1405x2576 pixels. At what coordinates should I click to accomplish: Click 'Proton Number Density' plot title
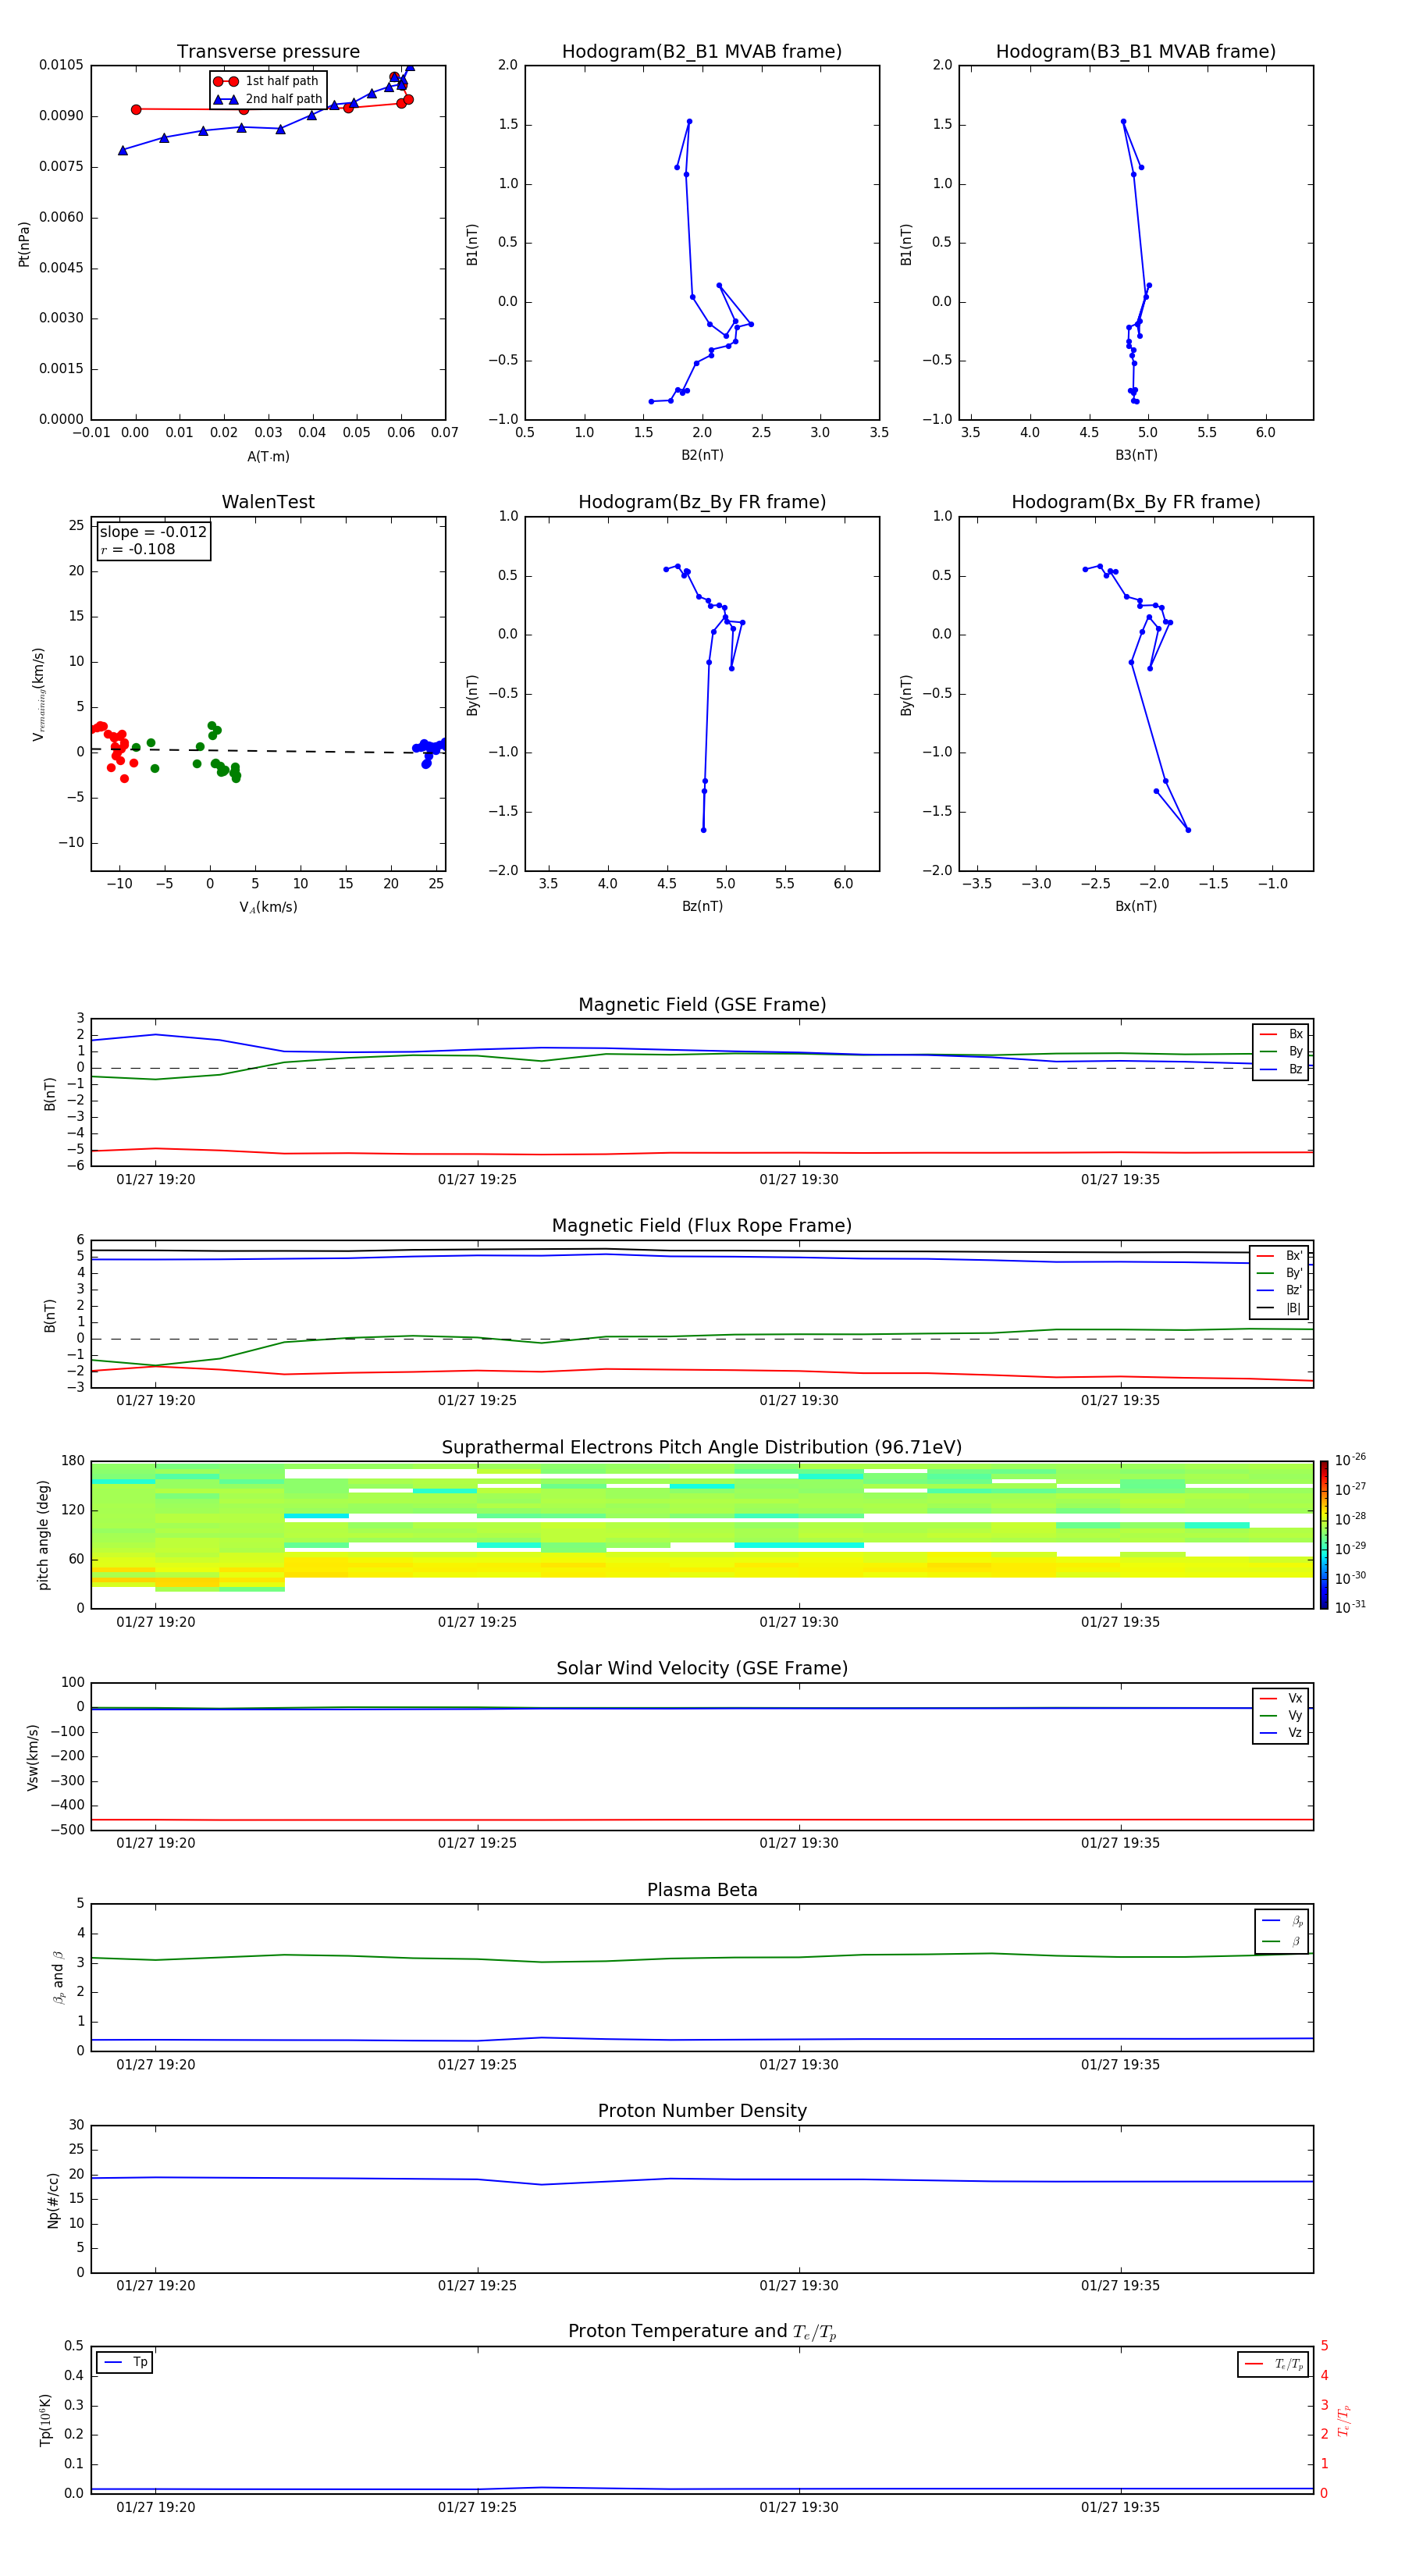[x=702, y=2111]
